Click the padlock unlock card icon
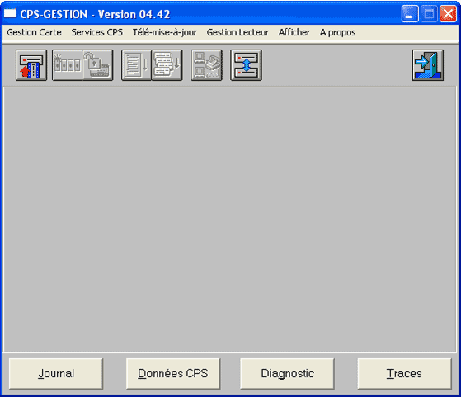 pos(97,65)
